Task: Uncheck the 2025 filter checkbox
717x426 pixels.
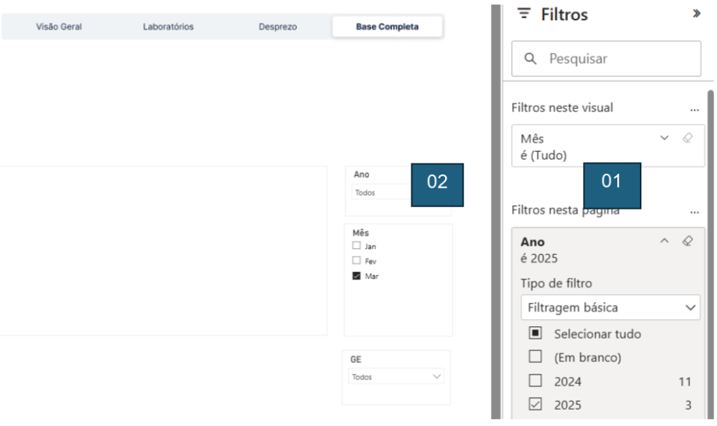Action: [x=535, y=404]
